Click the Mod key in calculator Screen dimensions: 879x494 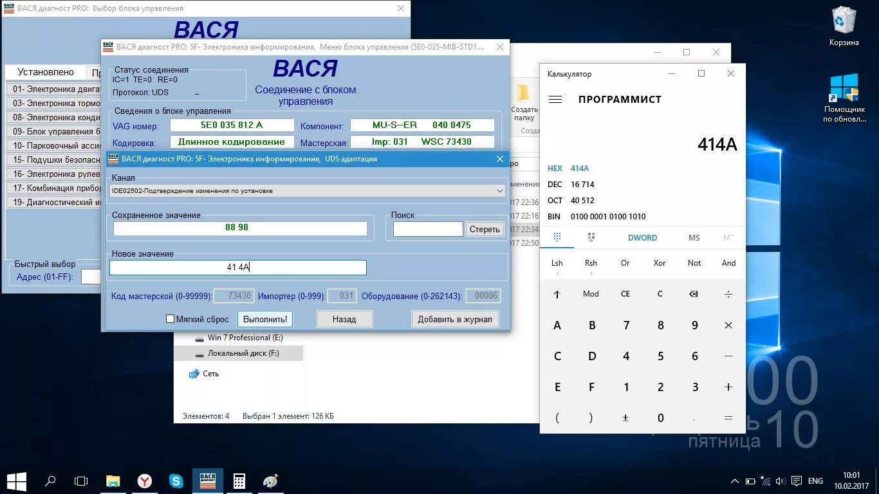(591, 294)
